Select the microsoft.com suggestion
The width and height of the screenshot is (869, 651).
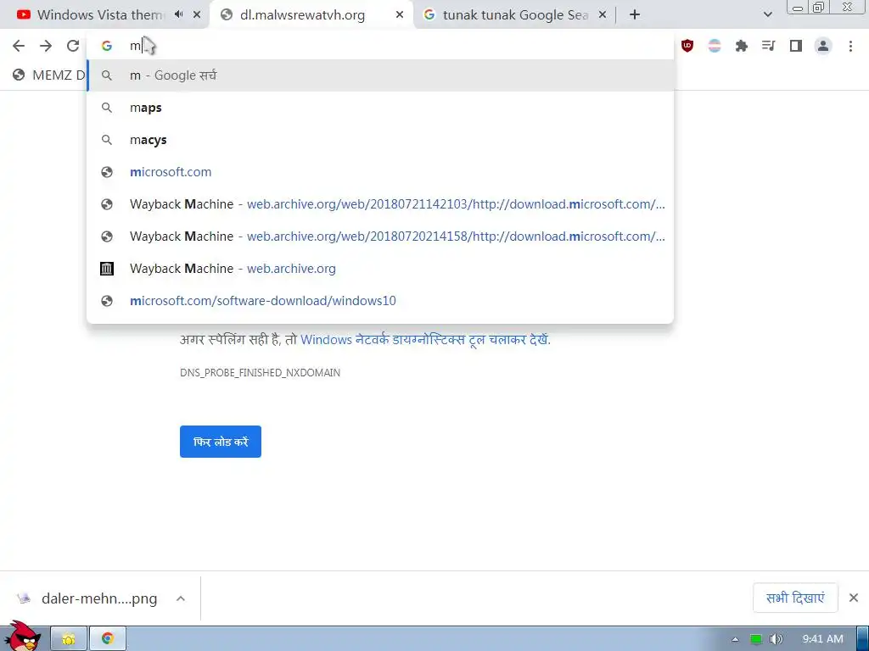pos(380,171)
